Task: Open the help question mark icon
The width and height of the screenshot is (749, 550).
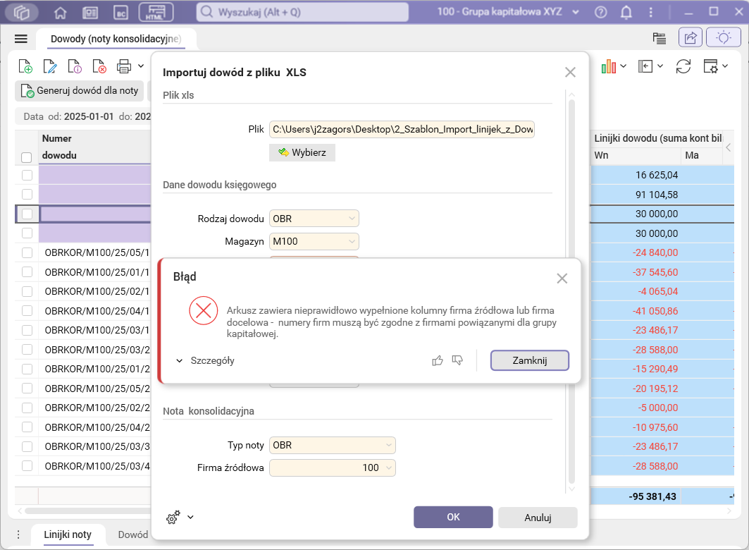Action: [x=601, y=13]
